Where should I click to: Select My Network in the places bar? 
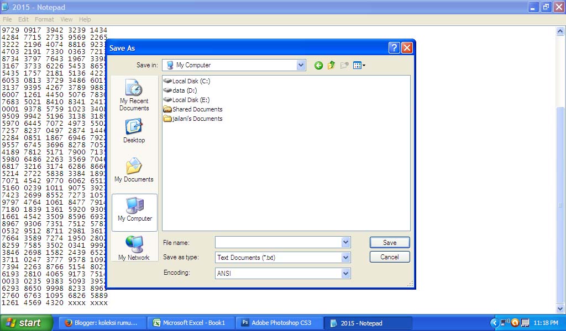[134, 248]
